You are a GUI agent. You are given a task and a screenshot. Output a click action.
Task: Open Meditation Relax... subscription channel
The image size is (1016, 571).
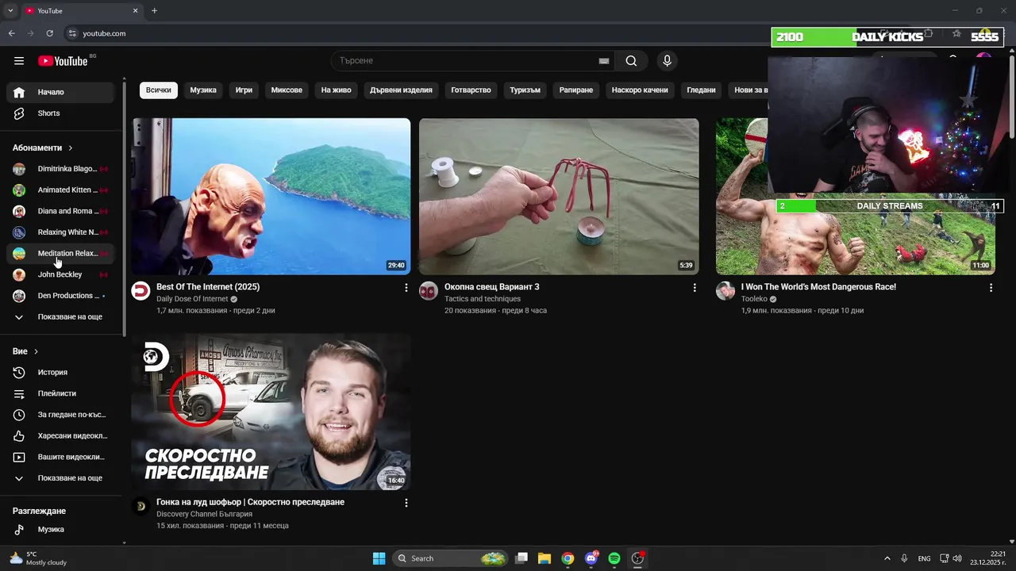click(x=60, y=254)
